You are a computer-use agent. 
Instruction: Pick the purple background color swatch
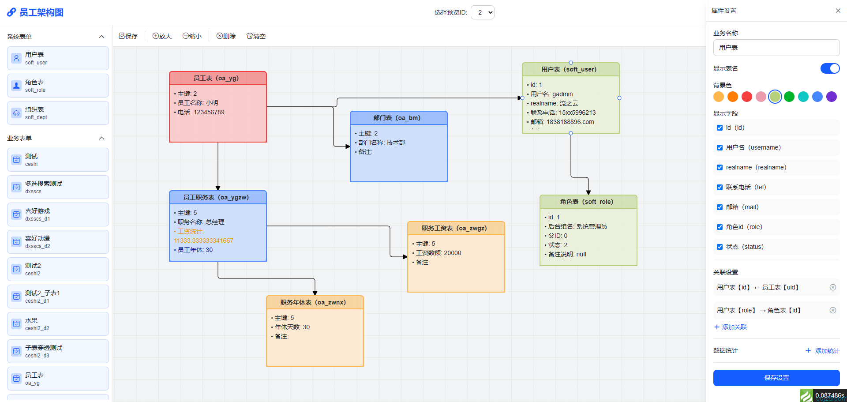click(832, 96)
